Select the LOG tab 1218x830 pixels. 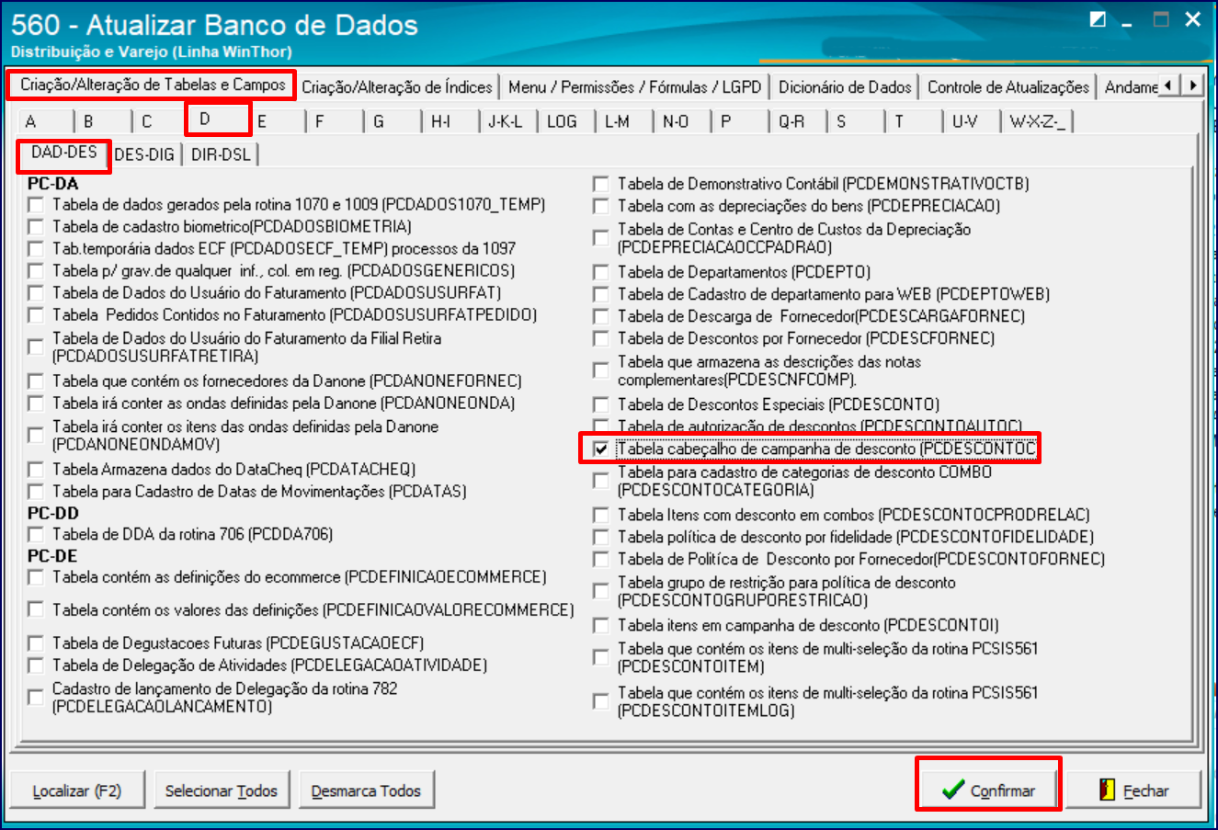567,121
